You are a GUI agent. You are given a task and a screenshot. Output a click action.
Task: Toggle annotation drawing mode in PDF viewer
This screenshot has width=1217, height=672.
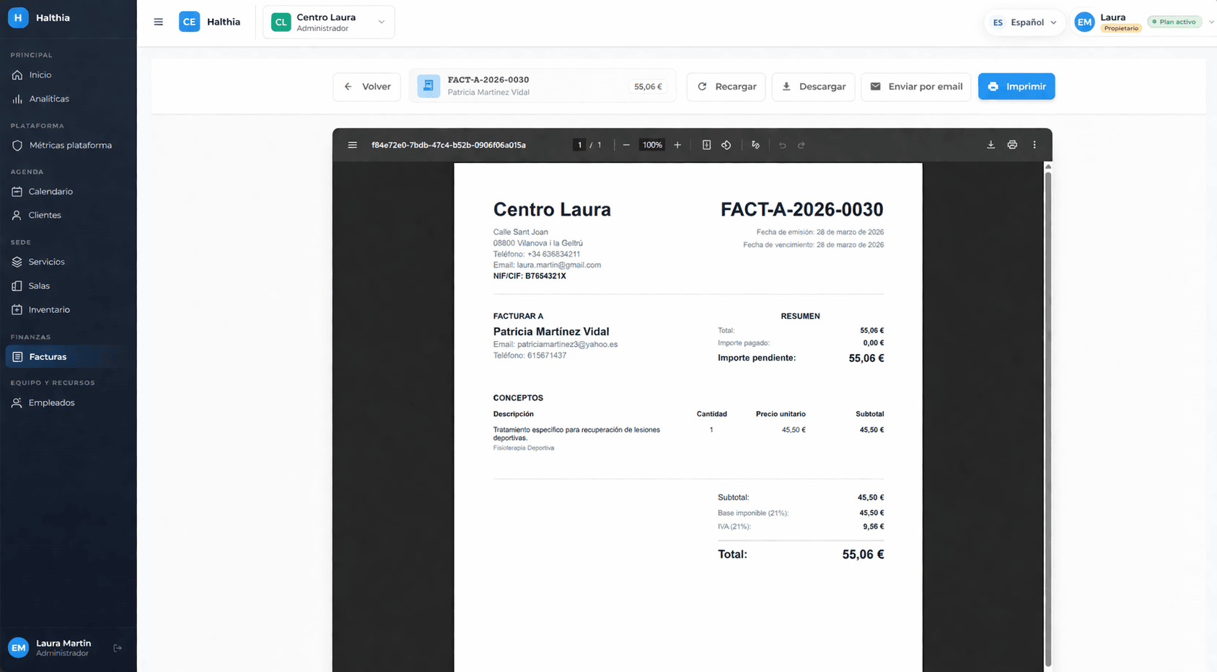[755, 144]
